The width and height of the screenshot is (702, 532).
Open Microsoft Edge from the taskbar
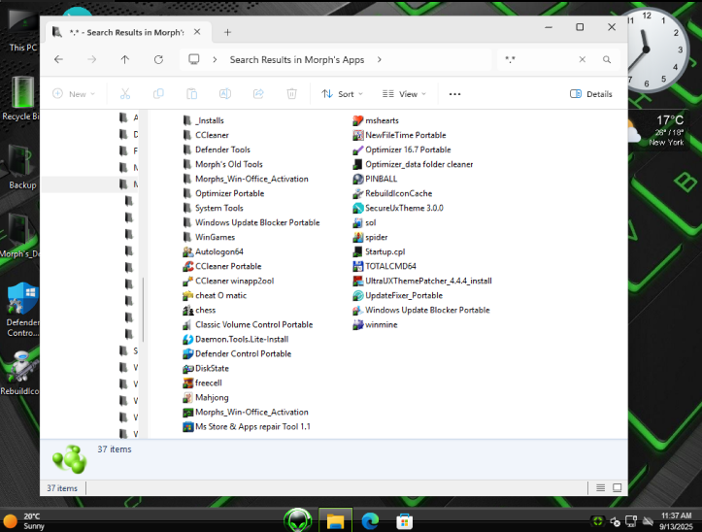(370, 520)
